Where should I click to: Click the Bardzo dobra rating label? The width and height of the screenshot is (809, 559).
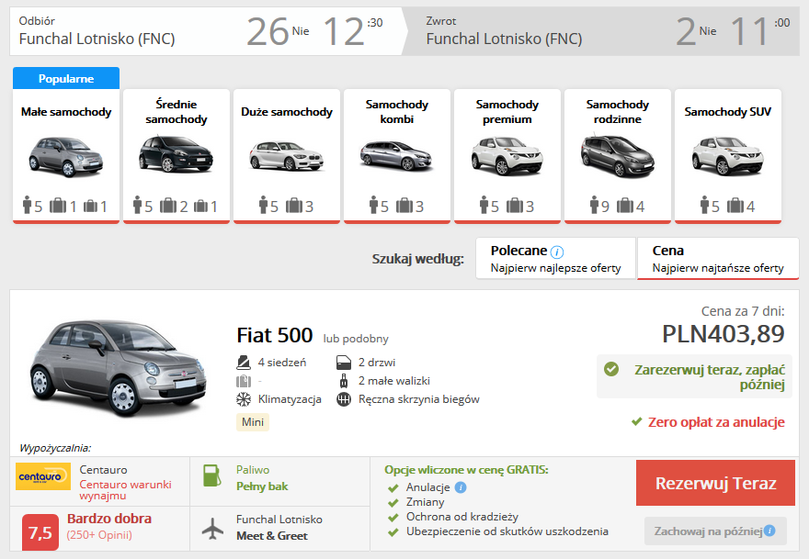point(109,519)
